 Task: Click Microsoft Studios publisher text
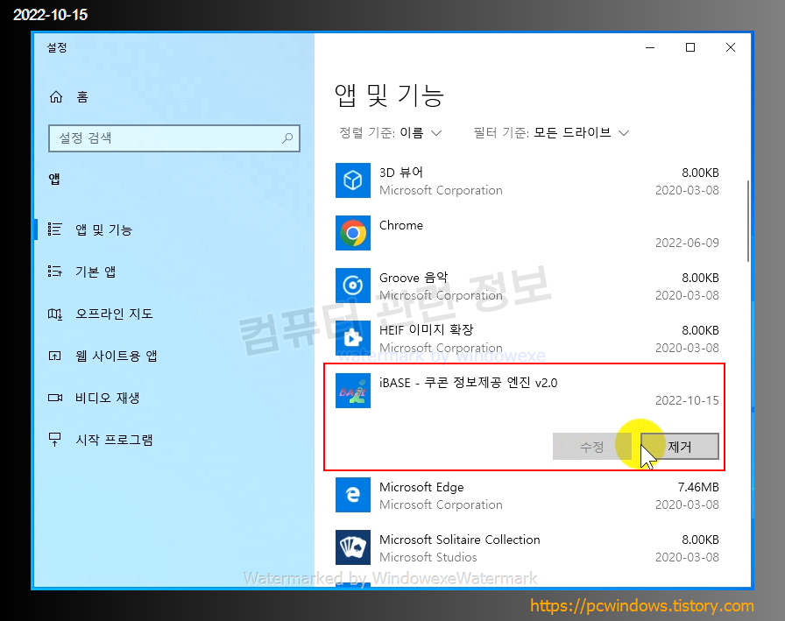tap(428, 557)
